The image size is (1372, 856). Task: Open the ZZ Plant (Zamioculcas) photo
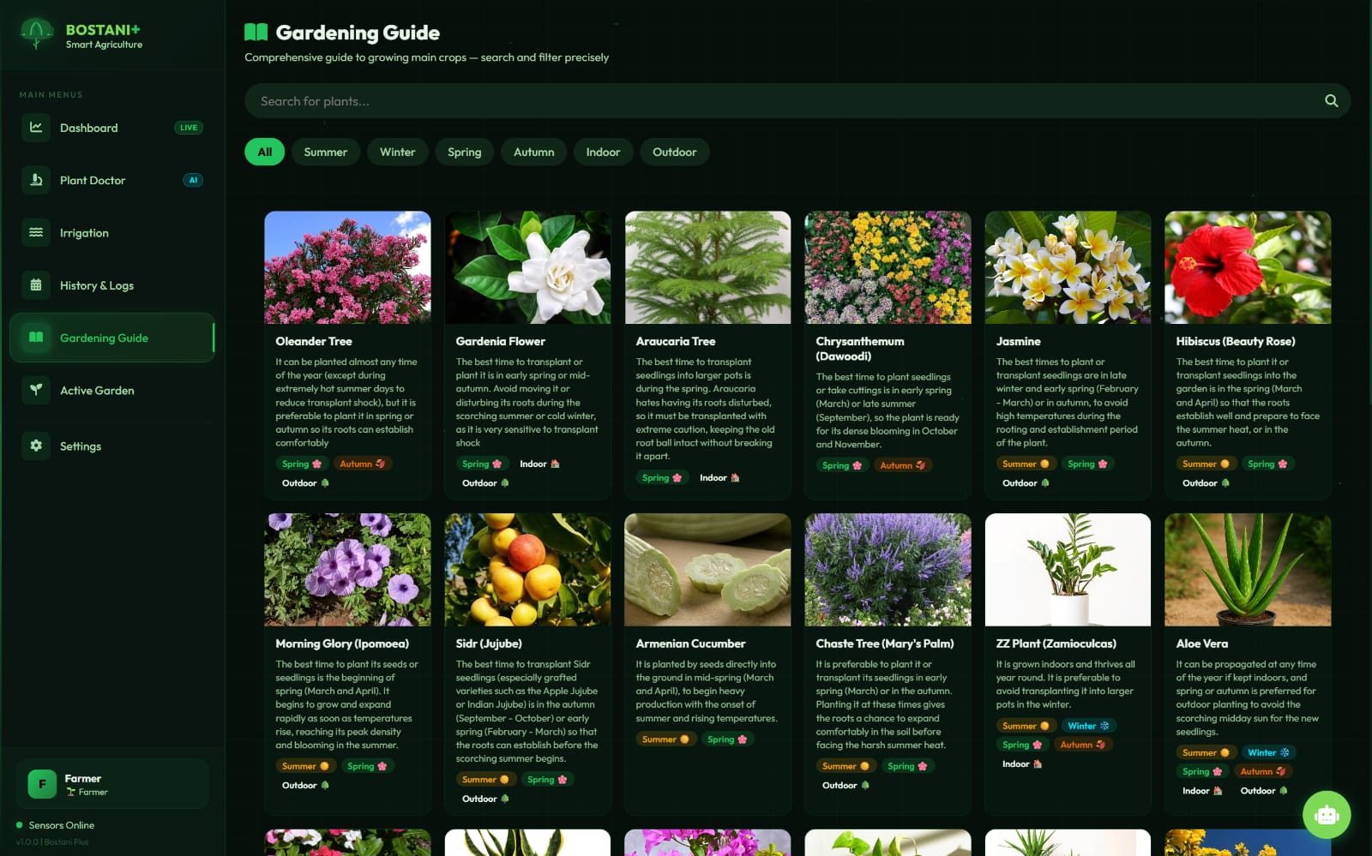click(1068, 570)
